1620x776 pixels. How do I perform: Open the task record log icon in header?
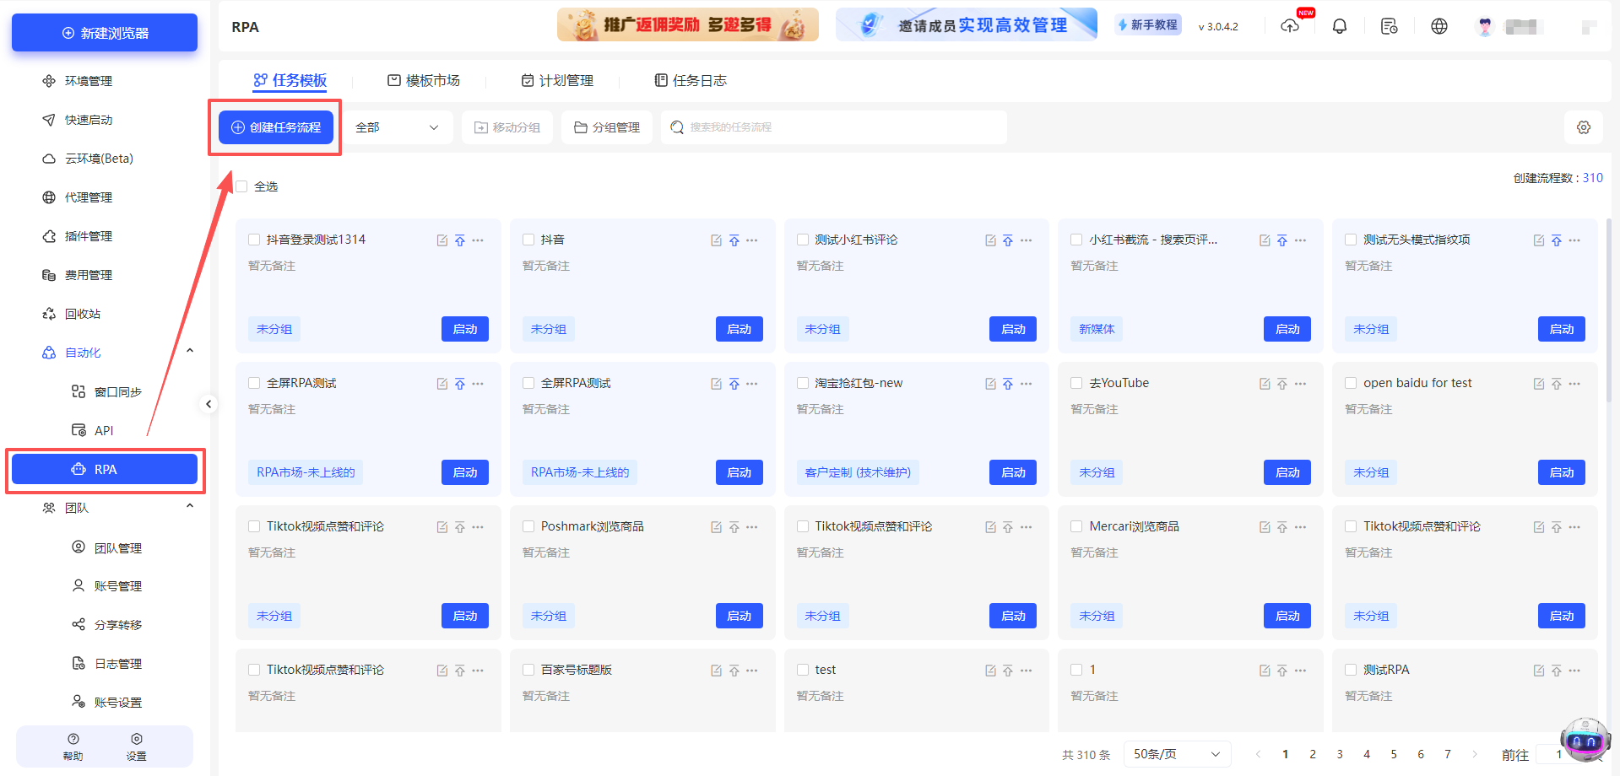point(1389,26)
